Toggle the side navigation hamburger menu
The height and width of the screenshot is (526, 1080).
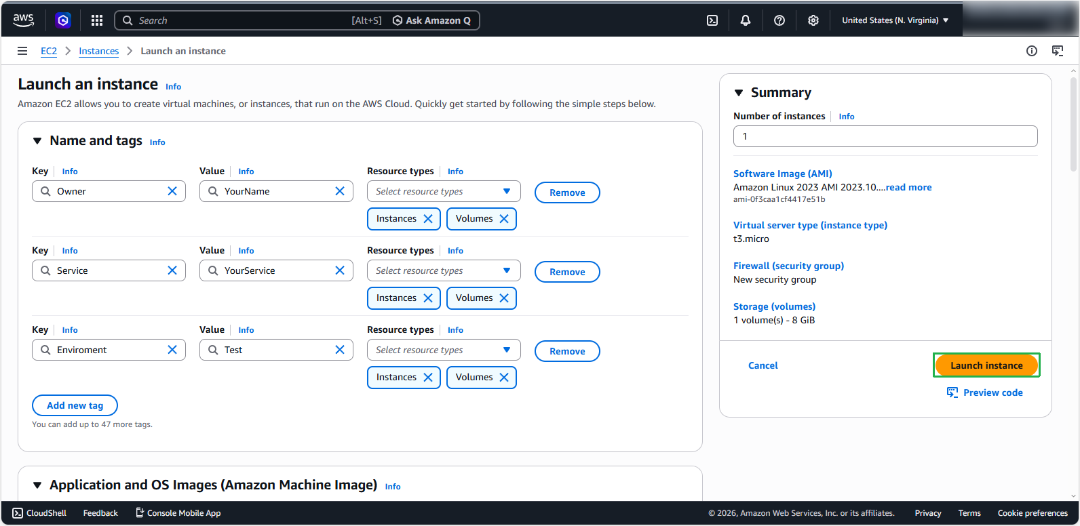pyautogui.click(x=22, y=51)
